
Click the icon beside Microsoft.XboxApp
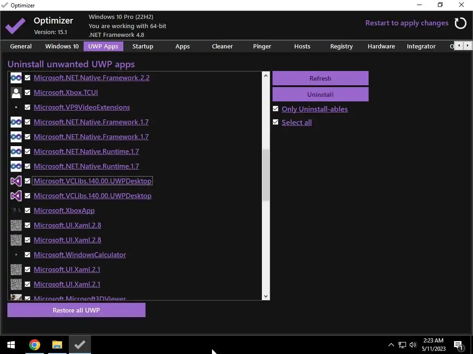(16, 210)
